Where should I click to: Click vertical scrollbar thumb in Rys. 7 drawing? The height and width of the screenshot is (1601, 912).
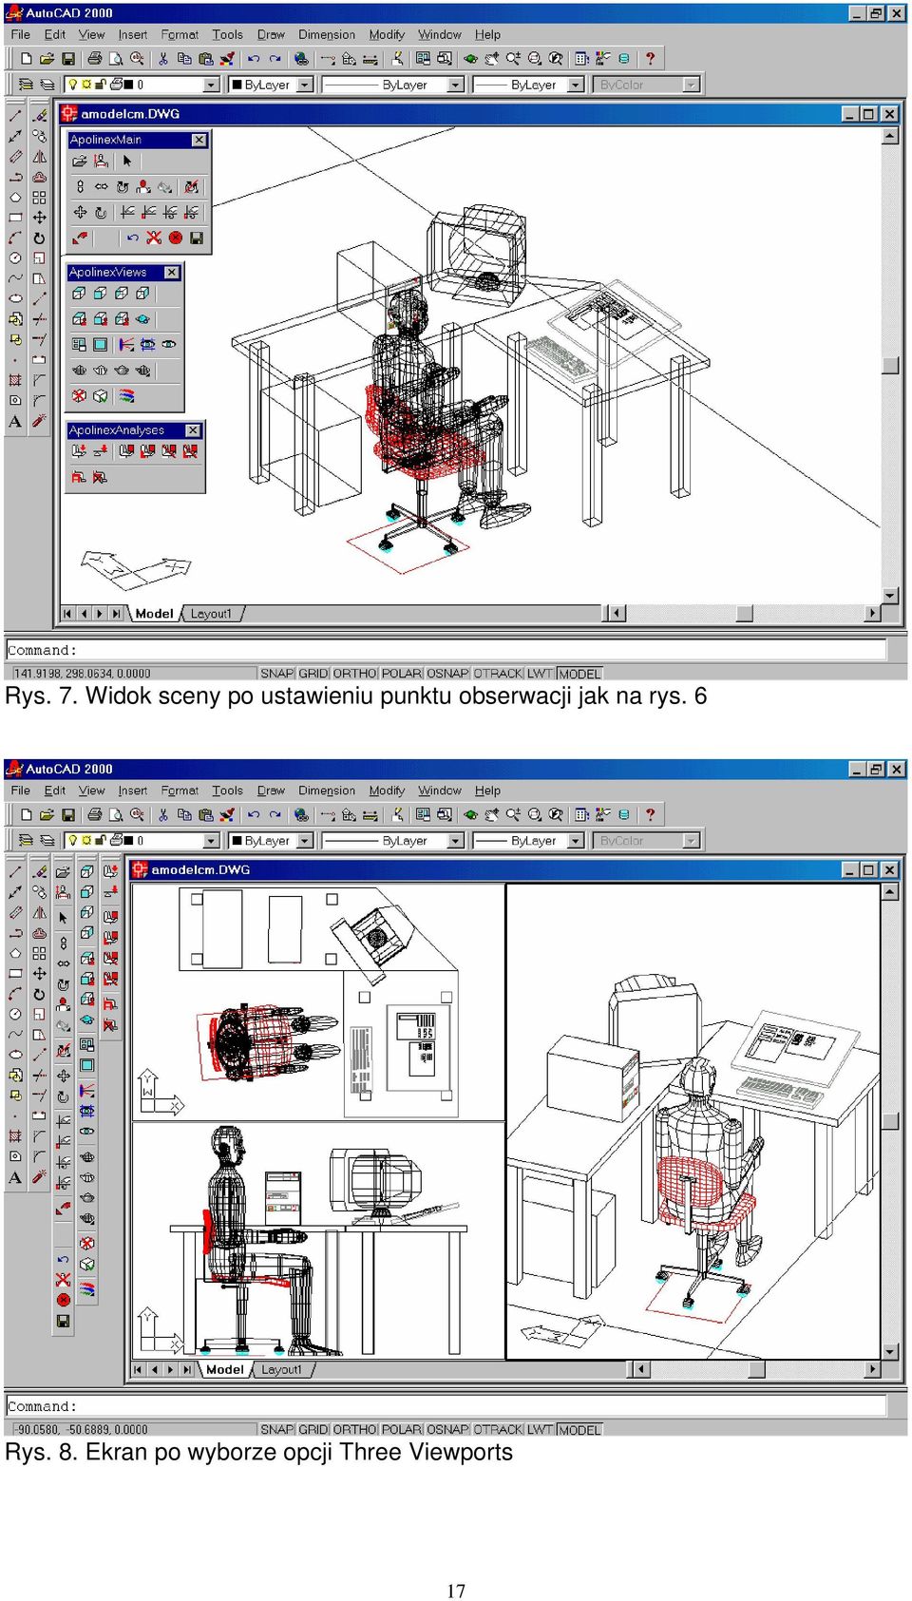click(x=890, y=366)
